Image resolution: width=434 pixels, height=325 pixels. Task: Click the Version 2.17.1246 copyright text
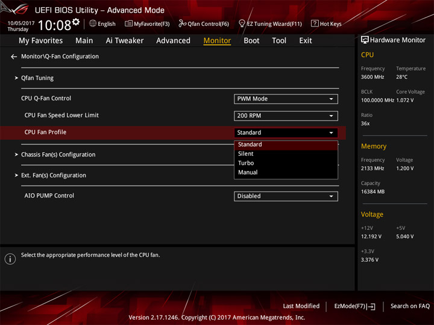point(217,318)
